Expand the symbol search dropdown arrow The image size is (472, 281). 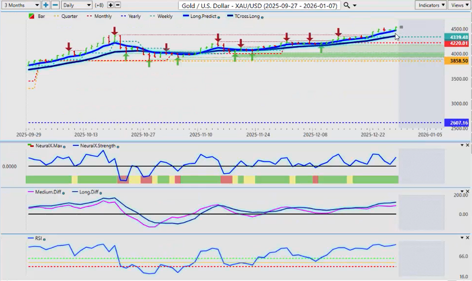click(355, 6)
